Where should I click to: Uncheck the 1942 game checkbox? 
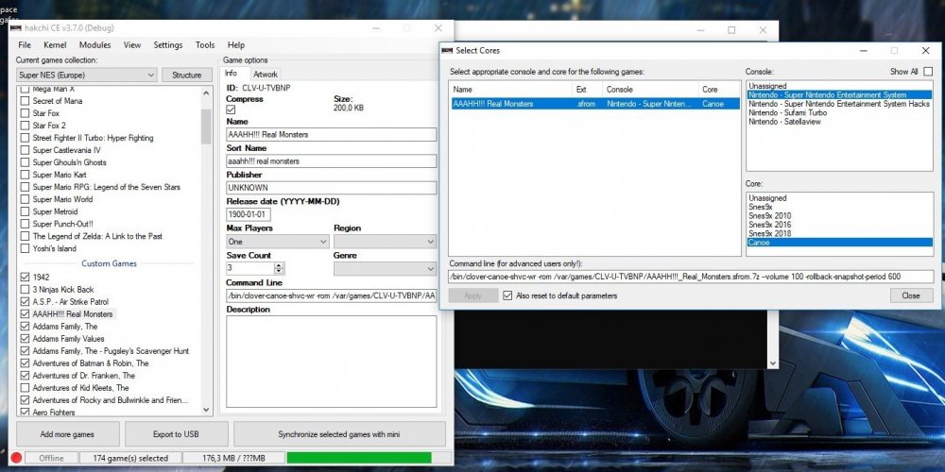[25, 277]
